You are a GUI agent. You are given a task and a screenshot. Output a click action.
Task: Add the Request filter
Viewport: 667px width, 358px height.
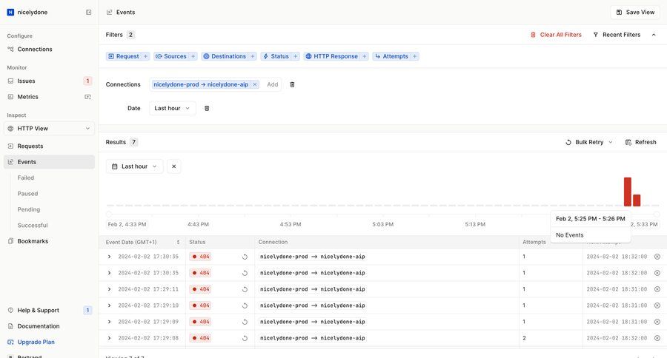127,56
